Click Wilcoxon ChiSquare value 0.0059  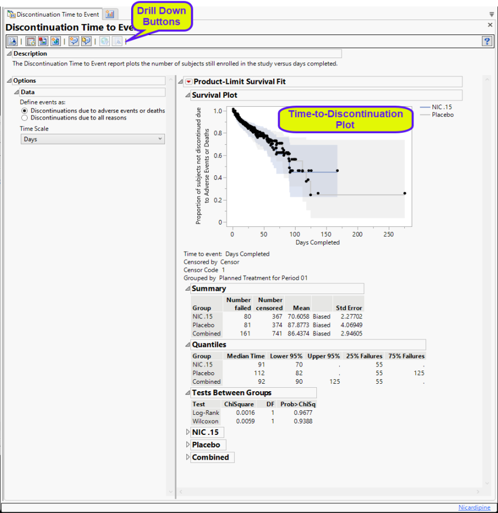click(245, 421)
